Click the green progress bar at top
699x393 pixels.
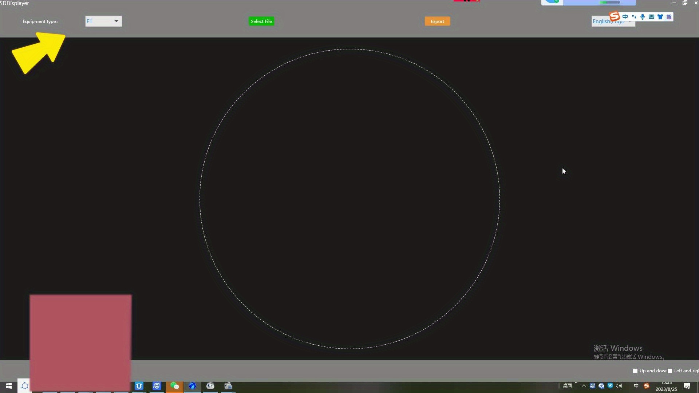[x=610, y=3]
